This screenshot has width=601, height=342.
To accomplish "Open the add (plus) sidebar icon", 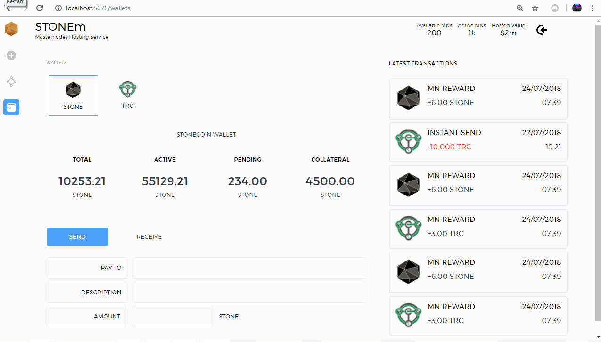I will [11, 56].
